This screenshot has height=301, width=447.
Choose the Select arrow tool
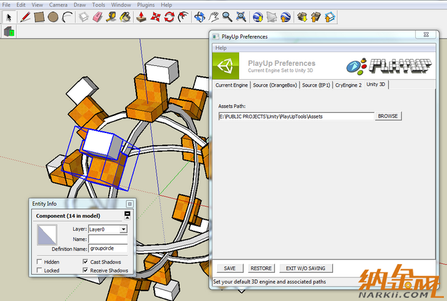[x=9, y=17]
